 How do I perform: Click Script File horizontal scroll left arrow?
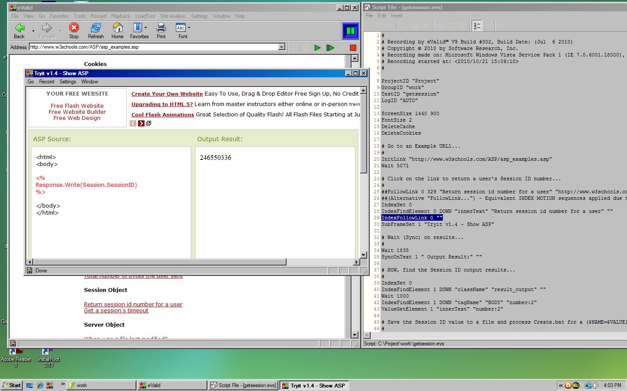tap(367, 335)
